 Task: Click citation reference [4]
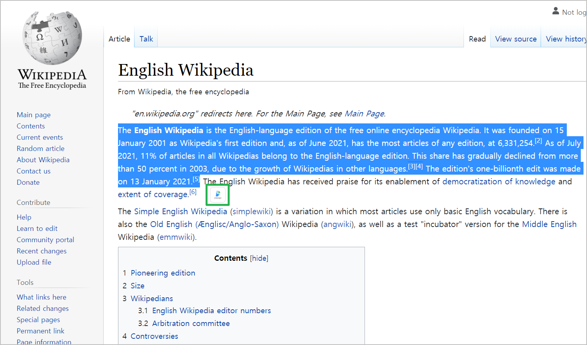[x=419, y=166]
